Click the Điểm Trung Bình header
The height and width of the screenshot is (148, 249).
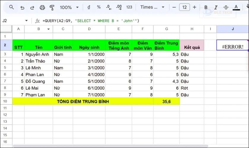(x=166, y=45)
